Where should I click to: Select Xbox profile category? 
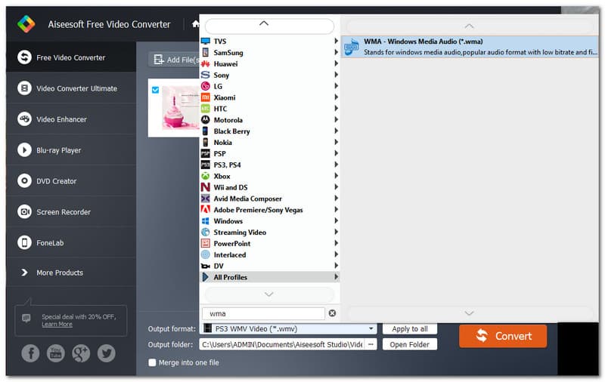click(269, 176)
